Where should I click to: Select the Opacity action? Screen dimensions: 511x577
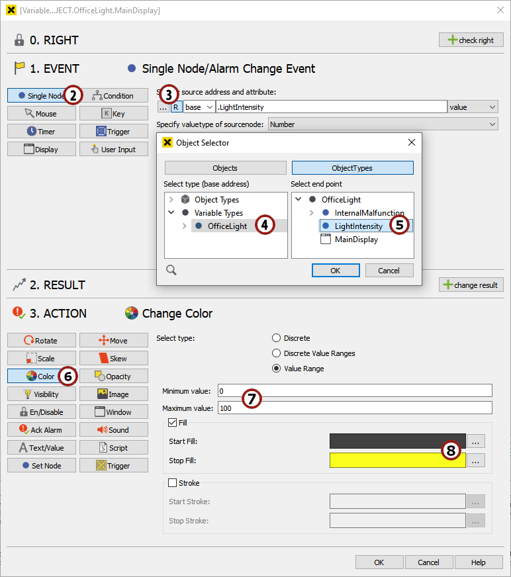[113, 377]
